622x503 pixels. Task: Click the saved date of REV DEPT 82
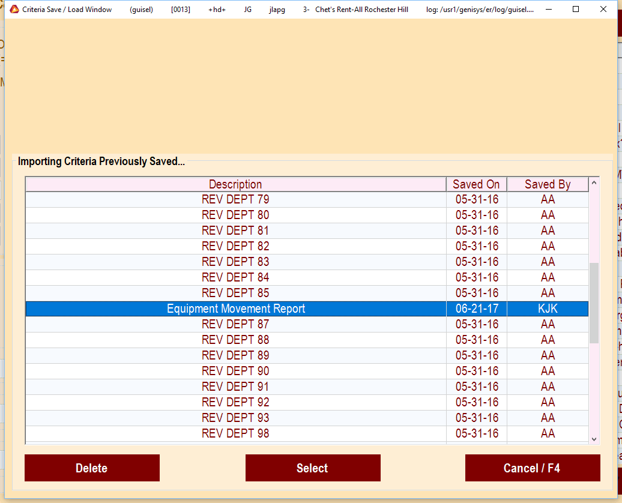(477, 246)
